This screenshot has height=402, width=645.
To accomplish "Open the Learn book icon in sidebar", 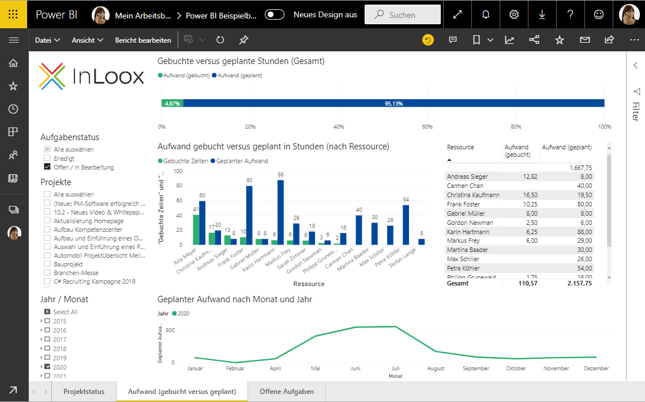I will (13, 178).
